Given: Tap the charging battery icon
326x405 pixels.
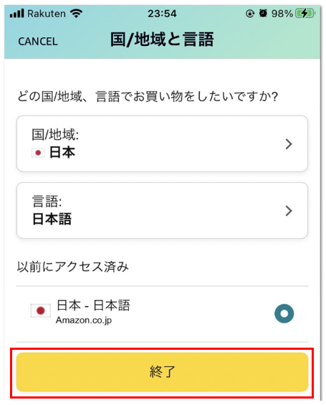Looking at the screenshot, I should [305, 13].
